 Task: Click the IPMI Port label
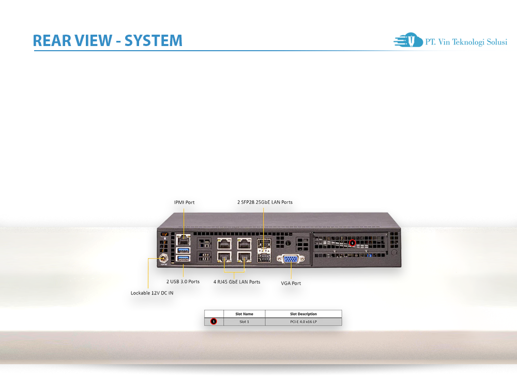(x=185, y=202)
